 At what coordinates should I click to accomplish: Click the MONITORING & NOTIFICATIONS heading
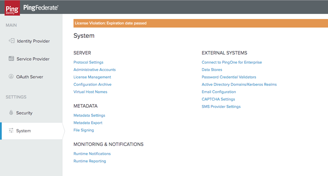coord(108,144)
